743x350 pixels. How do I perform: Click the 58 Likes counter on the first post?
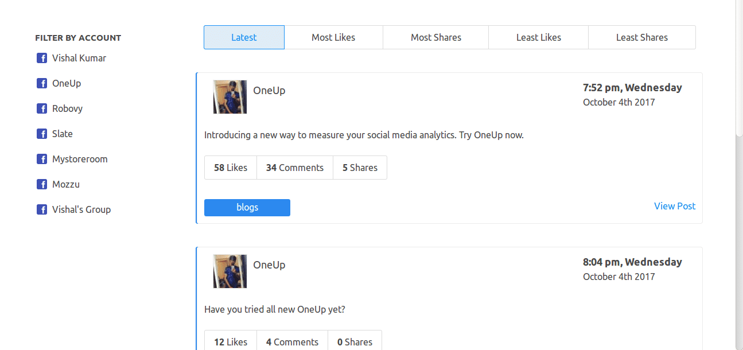pos(230,167)
